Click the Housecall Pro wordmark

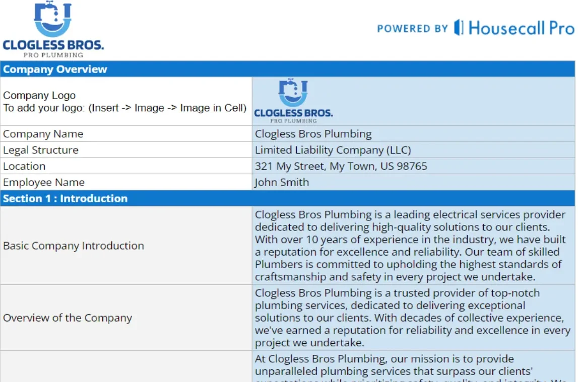tap(521, 28)
